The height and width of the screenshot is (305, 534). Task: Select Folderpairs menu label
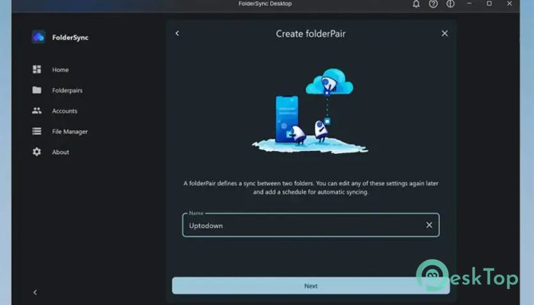[x=67, y=91]
